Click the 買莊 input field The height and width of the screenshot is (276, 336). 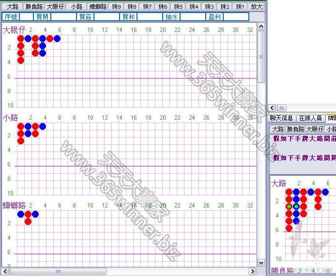click(x=107, y=17)
